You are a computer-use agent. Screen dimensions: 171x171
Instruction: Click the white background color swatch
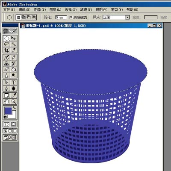click(13, 116)
